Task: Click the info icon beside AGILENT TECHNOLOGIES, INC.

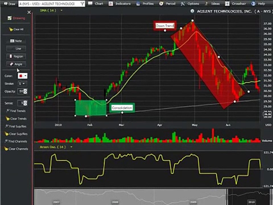Action: point(192,11)
